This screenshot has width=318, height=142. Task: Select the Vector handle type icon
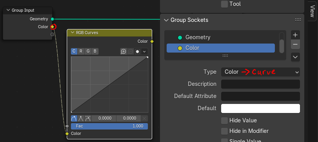point(81,118)
